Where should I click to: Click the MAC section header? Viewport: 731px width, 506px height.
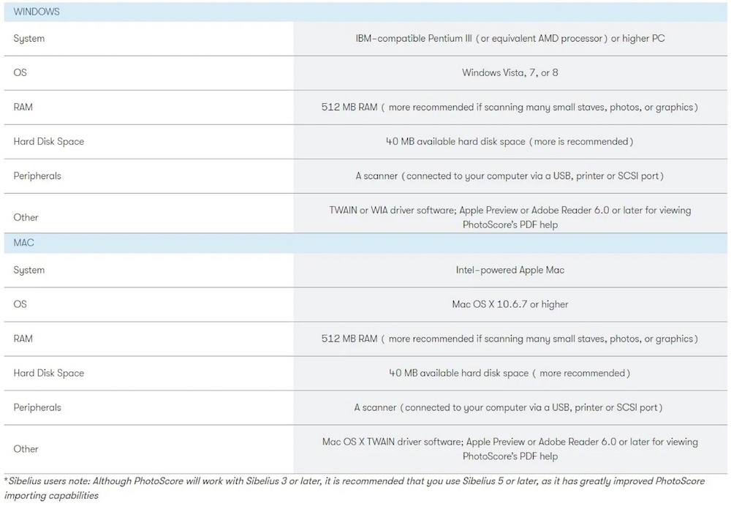24,243
